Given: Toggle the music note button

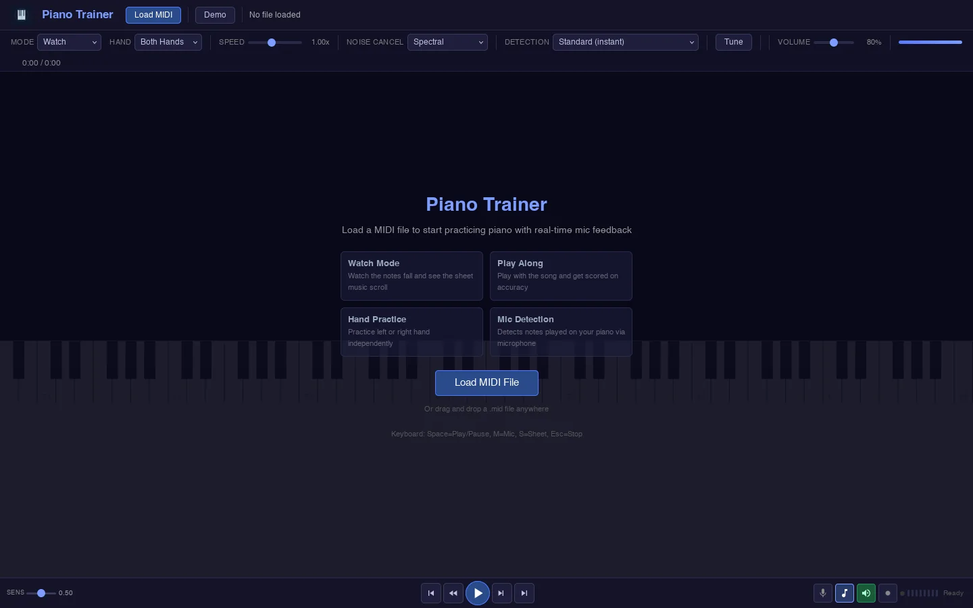Looking at the screenshot, I should tap(845, 593).
